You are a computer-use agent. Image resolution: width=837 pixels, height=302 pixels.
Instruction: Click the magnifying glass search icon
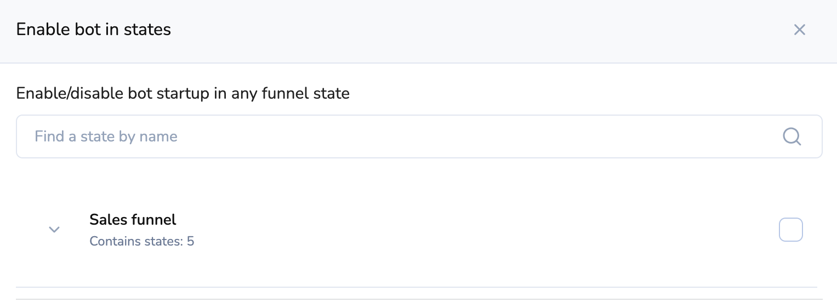pos(792,136)
